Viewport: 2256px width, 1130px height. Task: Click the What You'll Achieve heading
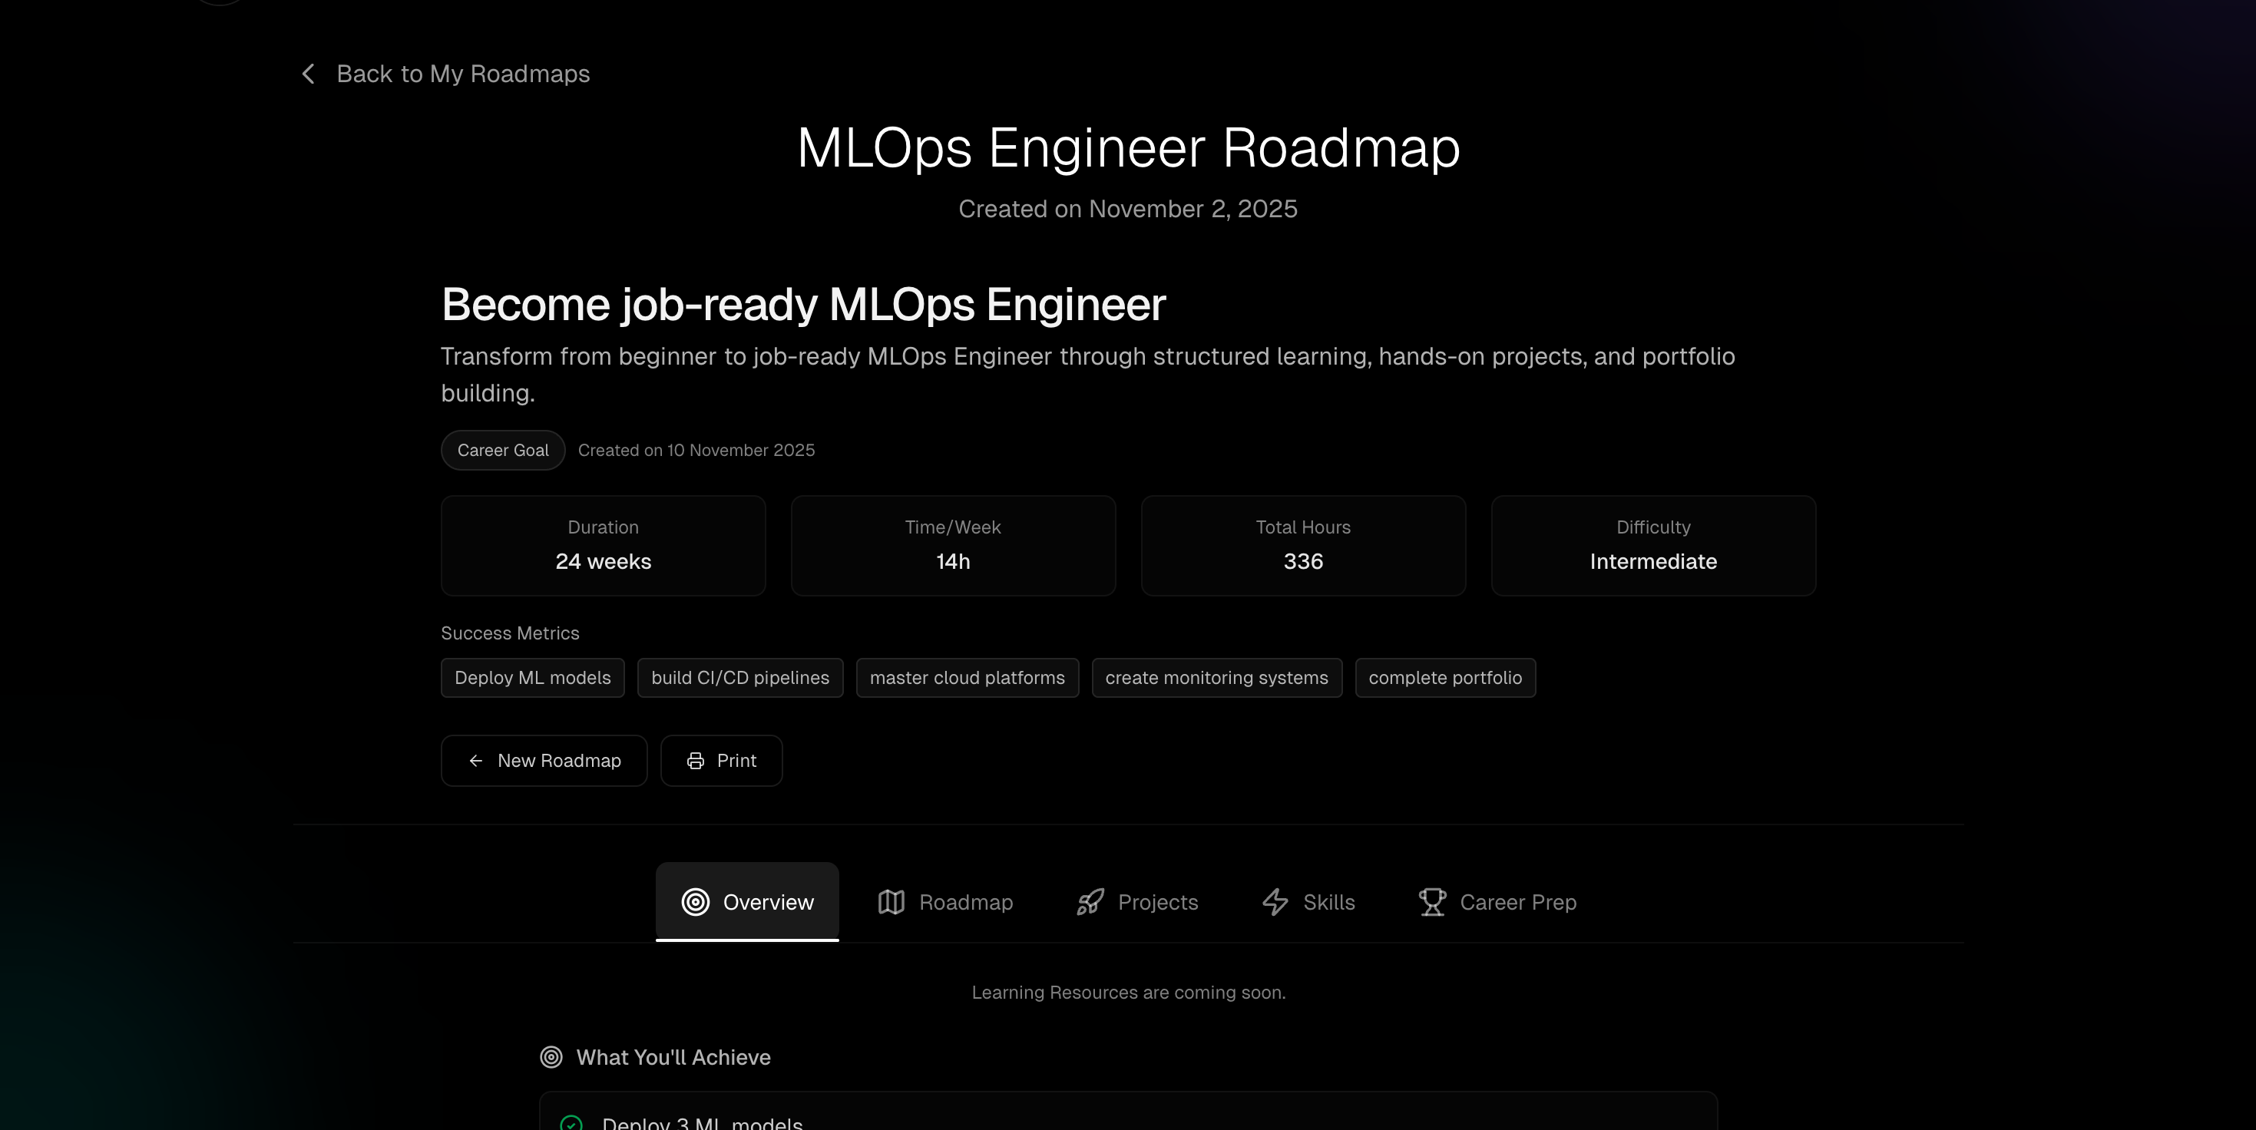click(673, 1057)
